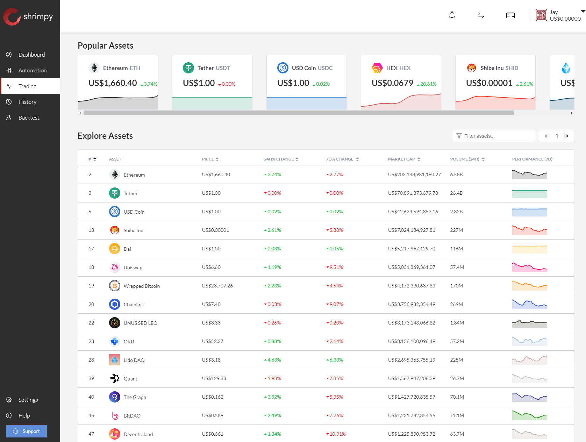
Task: Click the blue Support button
Action: coord(26,431)
